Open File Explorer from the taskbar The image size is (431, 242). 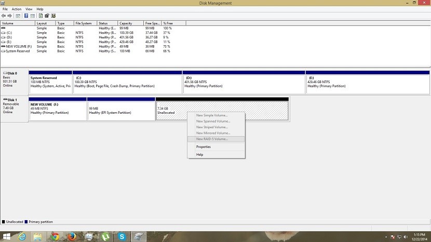pos(38,236)
